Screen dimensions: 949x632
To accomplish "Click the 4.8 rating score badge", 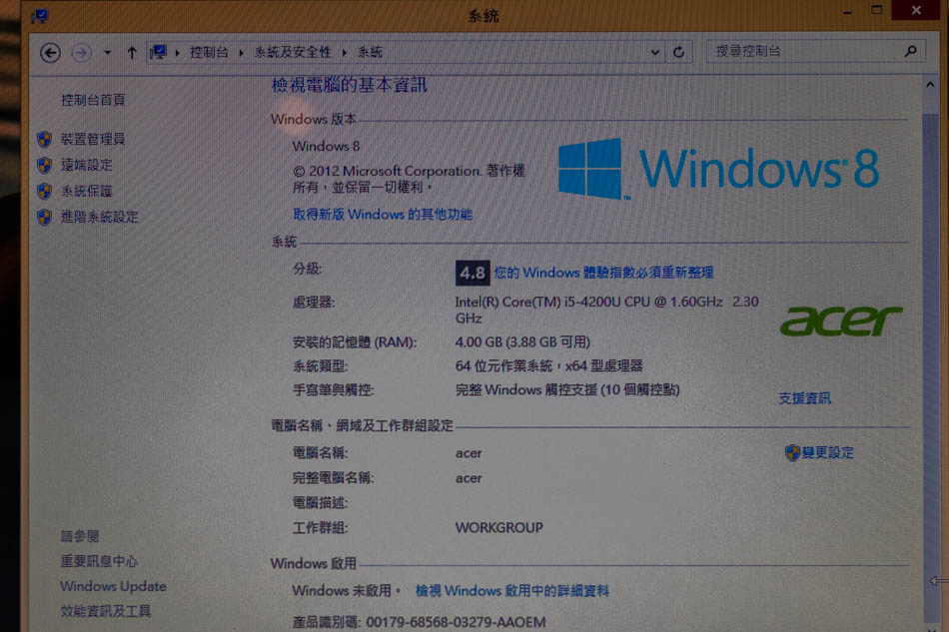I will [x=473, y=274].
